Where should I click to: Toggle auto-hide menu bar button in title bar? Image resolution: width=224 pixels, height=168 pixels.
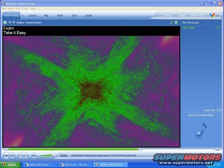coord(202,4)
